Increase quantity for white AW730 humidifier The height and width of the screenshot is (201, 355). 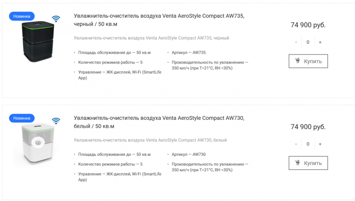pos(320,144)
